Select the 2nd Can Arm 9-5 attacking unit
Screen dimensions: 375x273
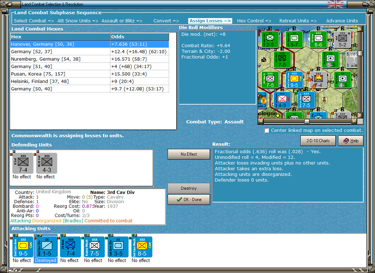[23, 247]
